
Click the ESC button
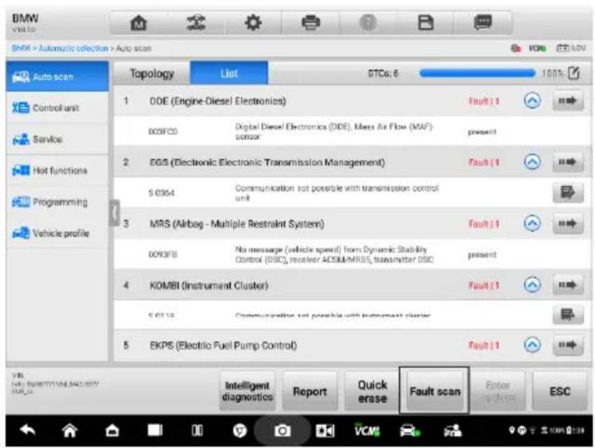(560, 391)
